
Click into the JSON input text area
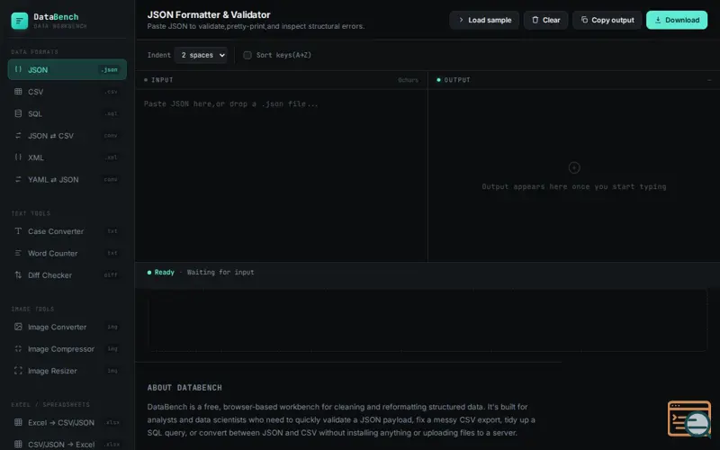(281, 175)
